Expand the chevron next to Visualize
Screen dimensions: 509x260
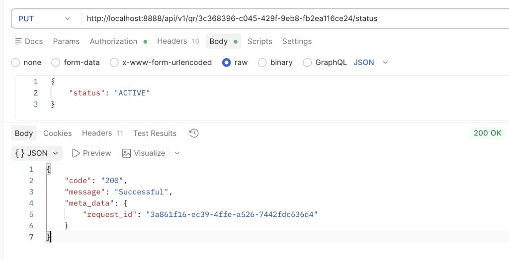pos(177,153)
